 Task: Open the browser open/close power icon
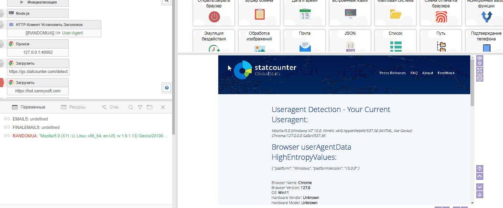pyautogui.click(x=214, y=16)
